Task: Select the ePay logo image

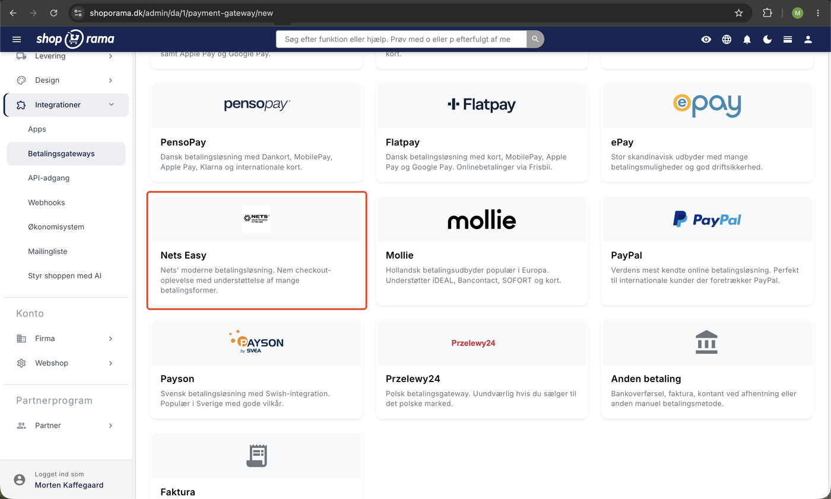Action: (x=707, y=105)
